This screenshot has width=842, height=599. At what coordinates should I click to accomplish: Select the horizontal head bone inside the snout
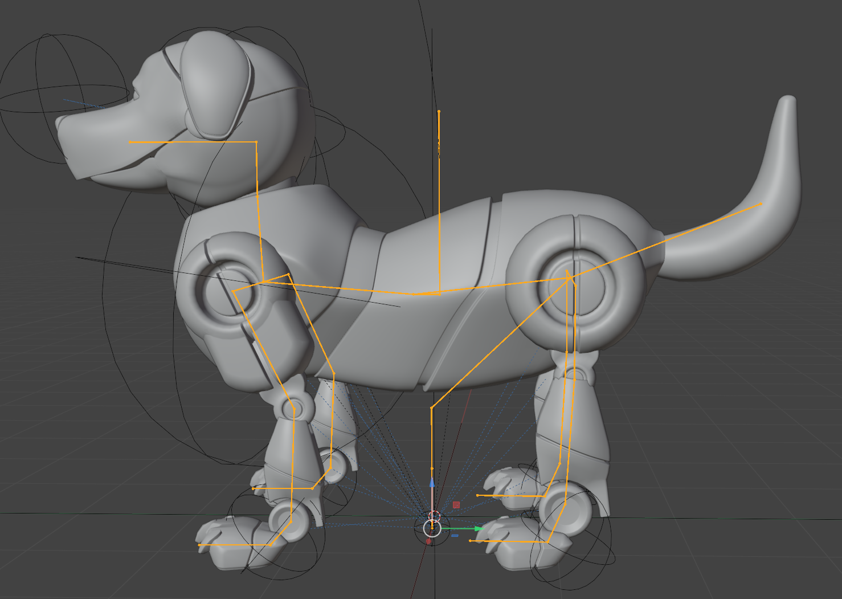[193, 142]
